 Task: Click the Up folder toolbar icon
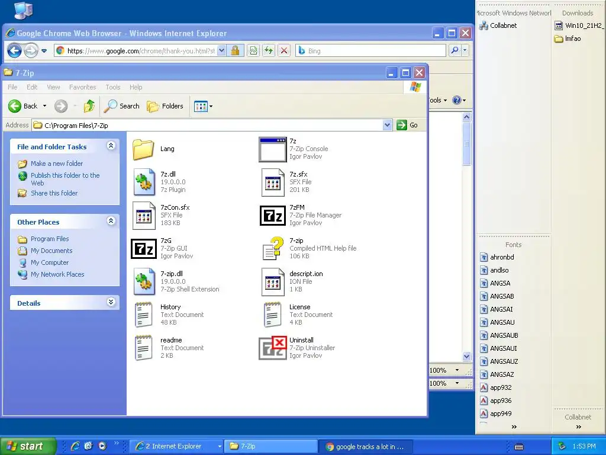[x=89, y=106]
